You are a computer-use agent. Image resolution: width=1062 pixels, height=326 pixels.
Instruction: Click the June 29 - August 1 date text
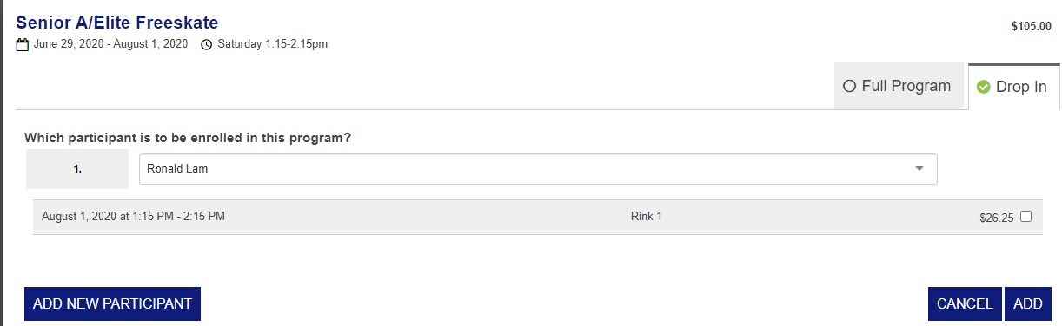[110, 44]
